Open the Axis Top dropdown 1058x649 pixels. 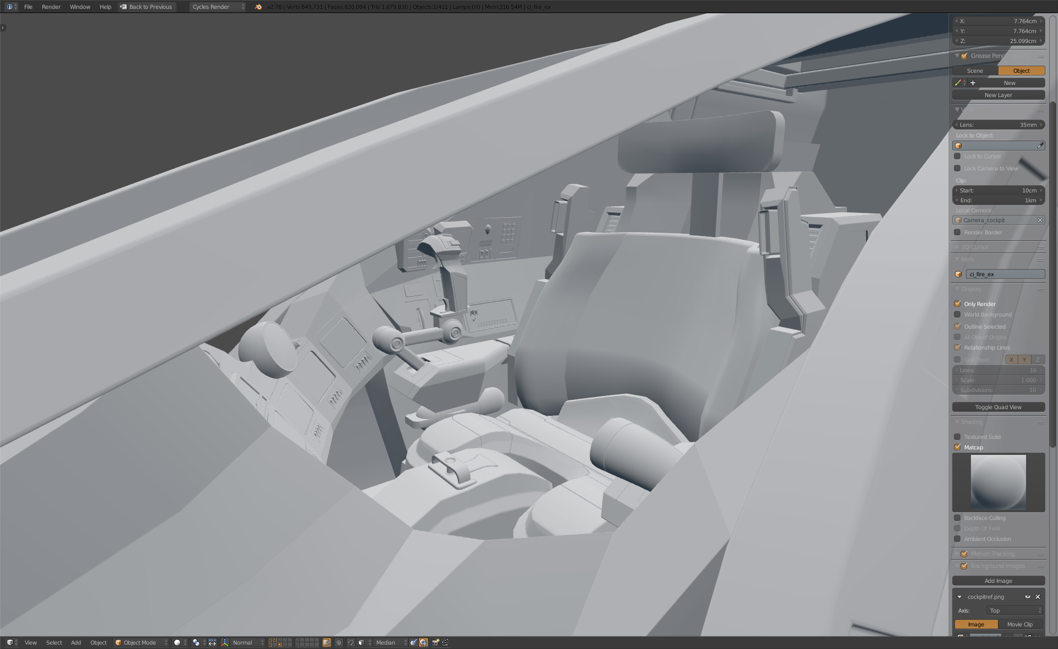(1014, 610)
